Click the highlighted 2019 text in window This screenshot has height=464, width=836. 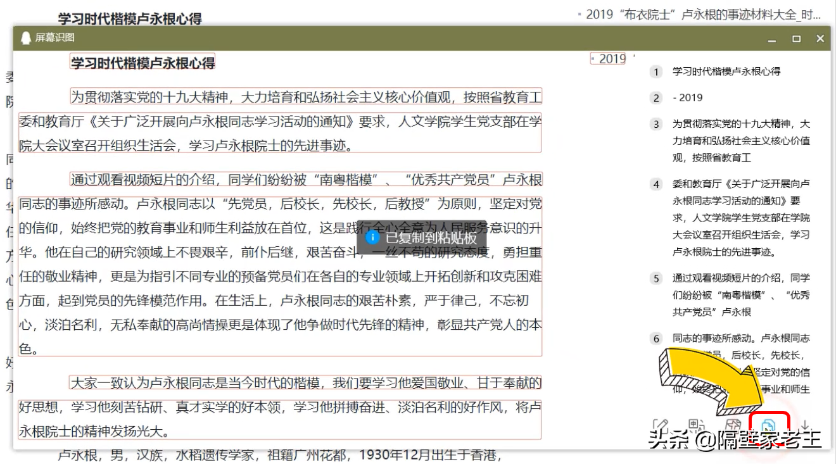pyautogui.click(x=607, y=58)
